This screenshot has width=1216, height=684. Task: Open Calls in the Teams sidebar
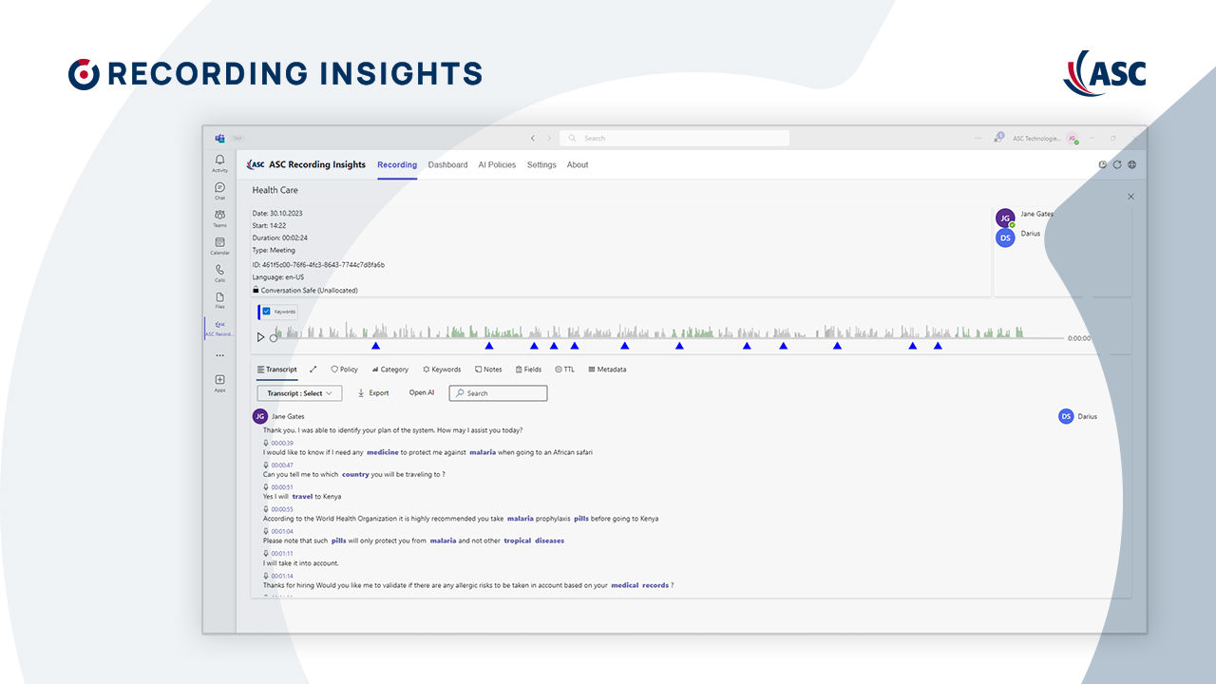(x=219, y=274)
